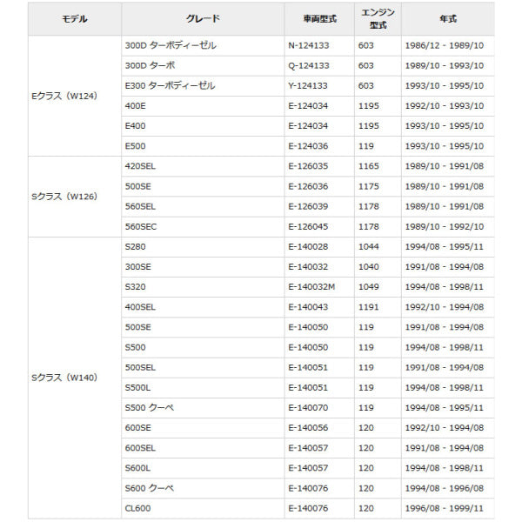
Task: Select the S600L grade cell
Action: 137,468
